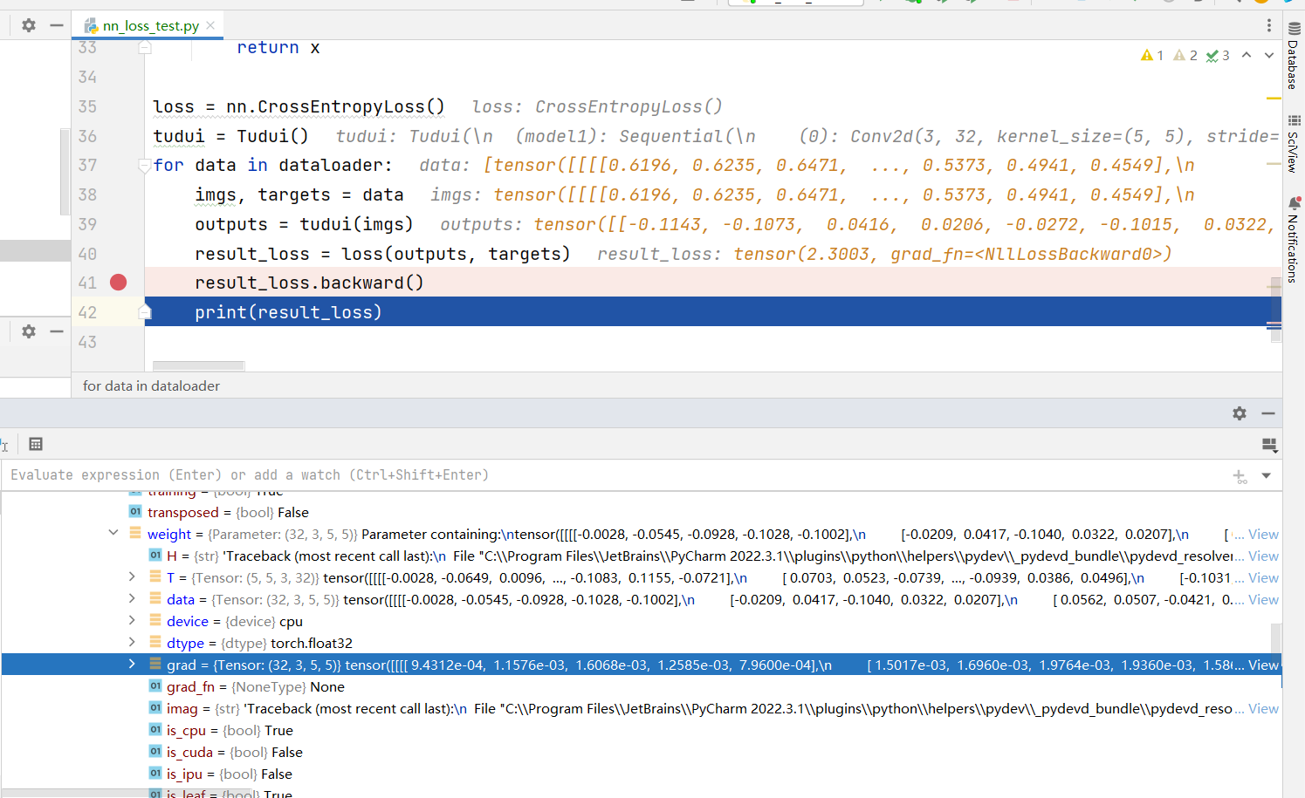Go to previous highlighted error
Image resolution: width=1305 pixels, height=798 pixels.
click(x=1247, y=55)
